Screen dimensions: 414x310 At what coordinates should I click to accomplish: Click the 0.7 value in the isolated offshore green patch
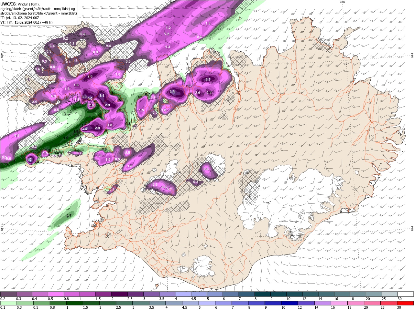(x=69, y=216)
